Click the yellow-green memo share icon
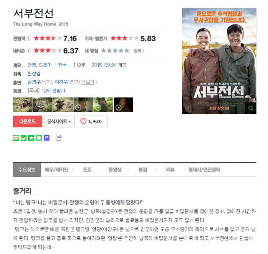 [x=39, y=138]
